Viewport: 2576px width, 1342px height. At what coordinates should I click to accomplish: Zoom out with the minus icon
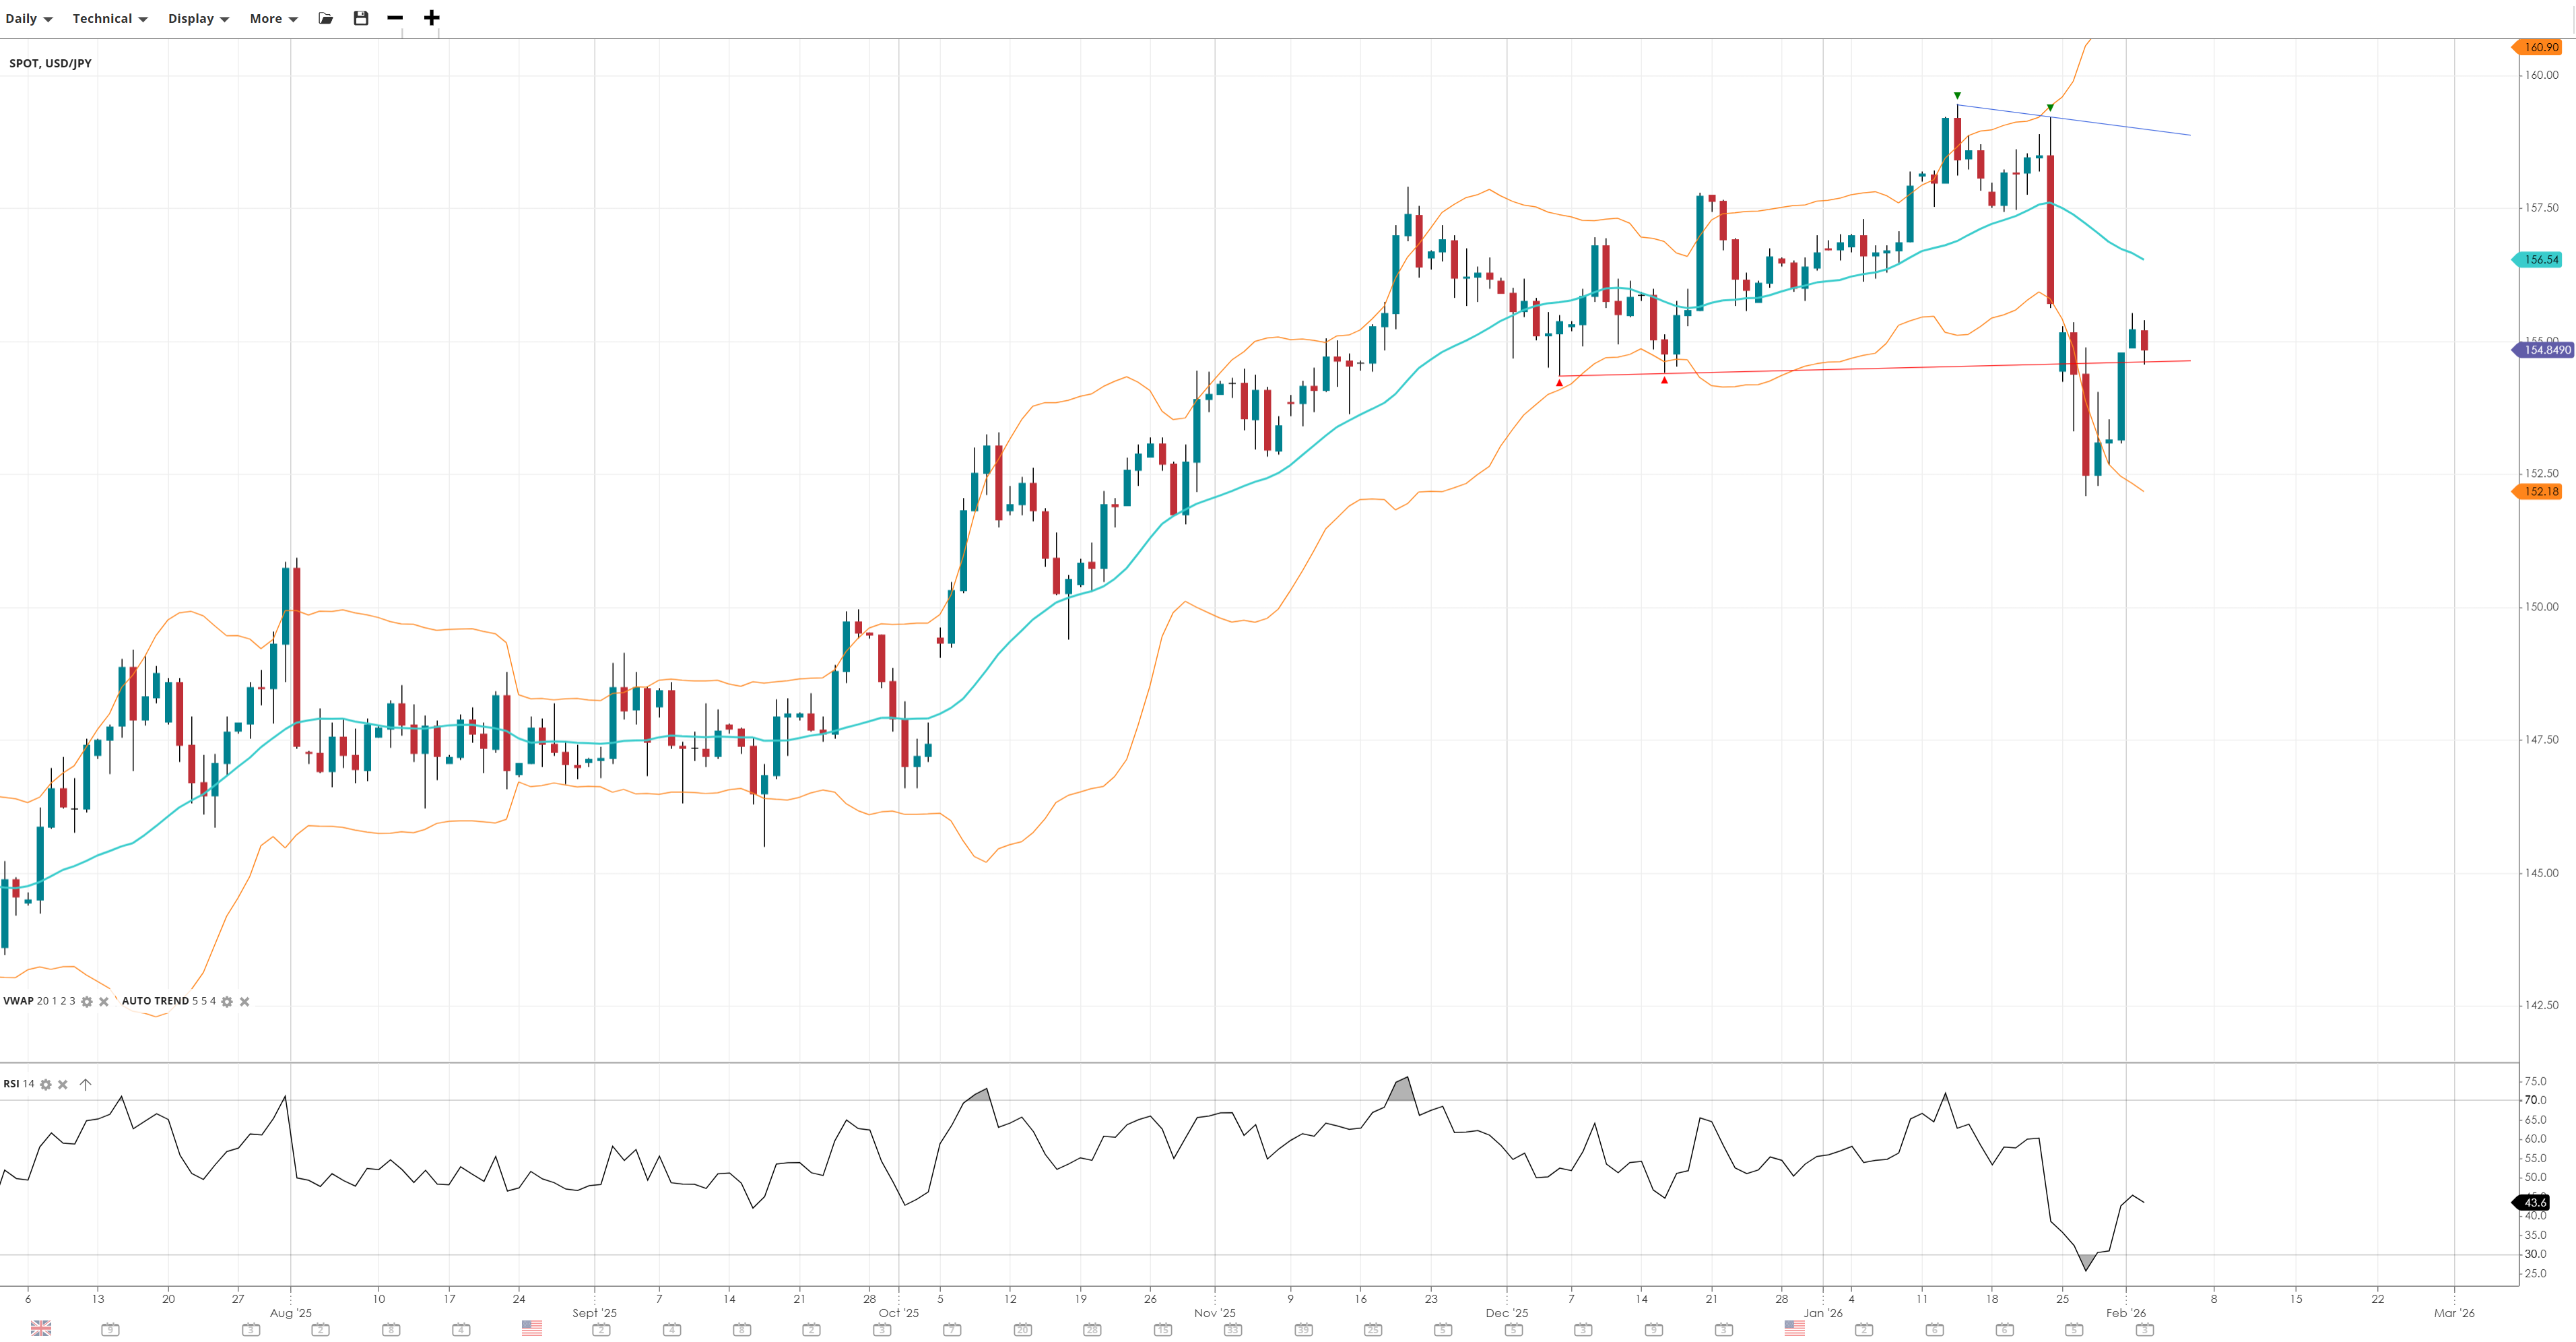tap(395, 18)
